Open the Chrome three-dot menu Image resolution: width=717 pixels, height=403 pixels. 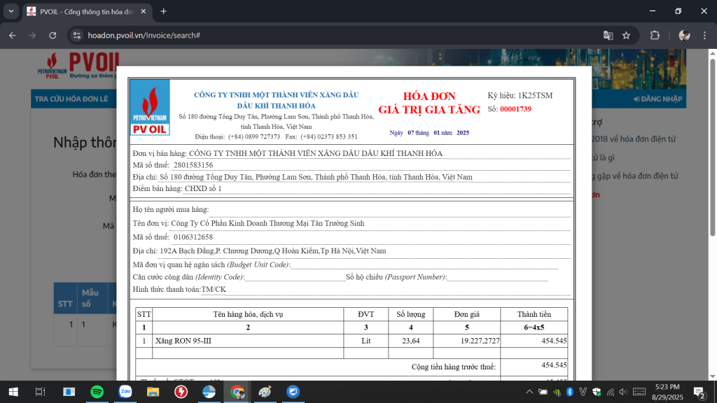(x=704, y=36)
